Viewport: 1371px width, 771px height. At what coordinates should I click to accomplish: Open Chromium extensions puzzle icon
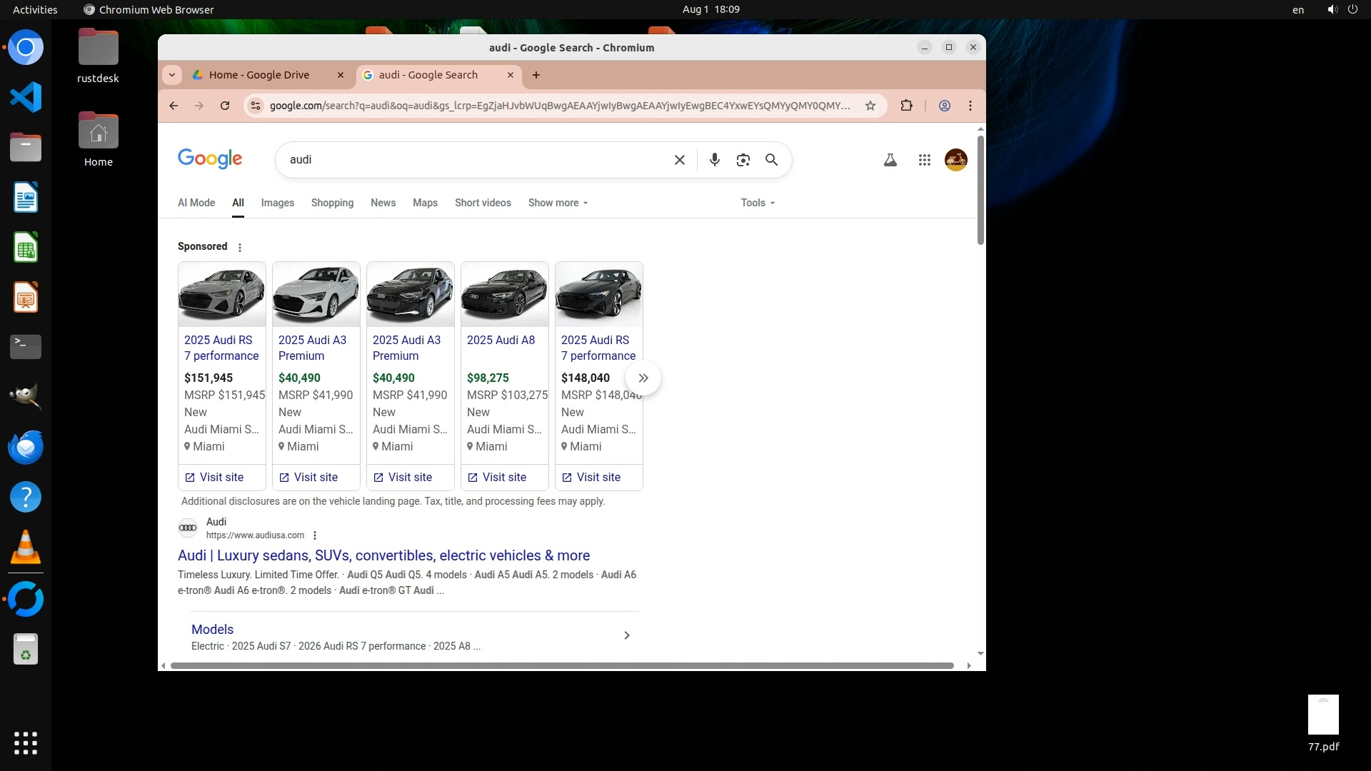click(x=906, y=106)
